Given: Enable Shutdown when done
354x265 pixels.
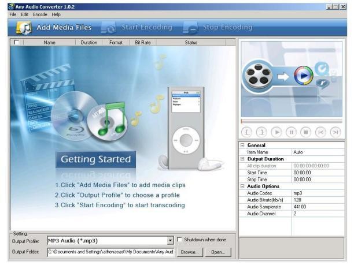Looking at the screenshot, I should point(179,240).
